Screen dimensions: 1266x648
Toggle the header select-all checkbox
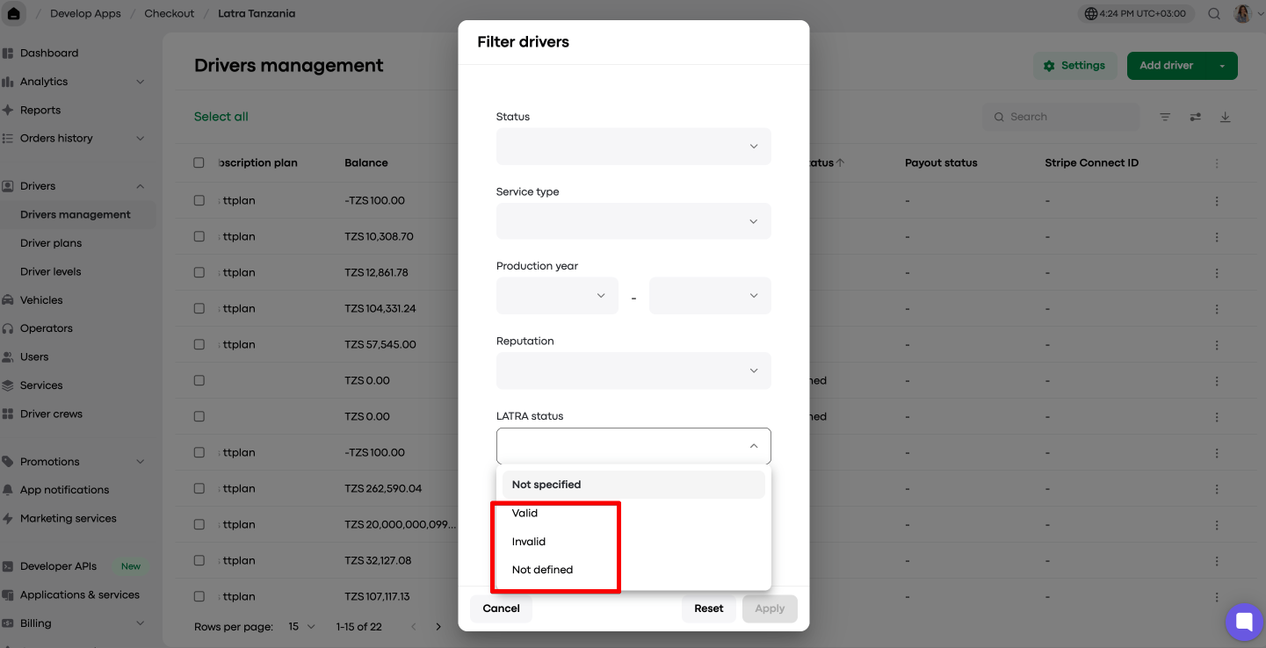coord(199,162)
